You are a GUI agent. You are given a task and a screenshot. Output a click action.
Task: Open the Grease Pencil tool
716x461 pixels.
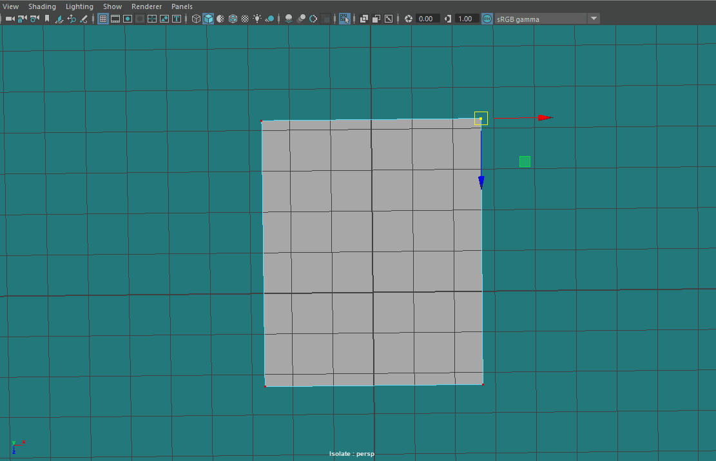click(x=84, y=19)
